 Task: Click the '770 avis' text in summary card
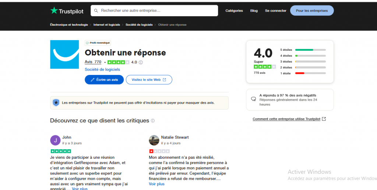point(260,73)
